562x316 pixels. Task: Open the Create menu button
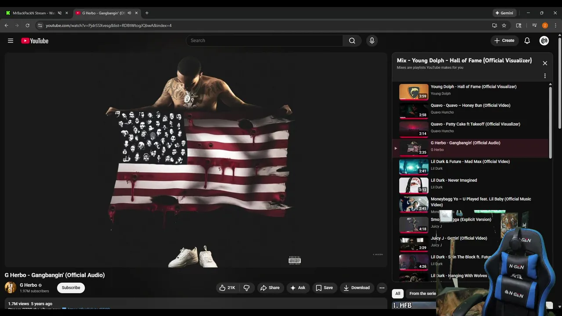click(x=504, y=41)
